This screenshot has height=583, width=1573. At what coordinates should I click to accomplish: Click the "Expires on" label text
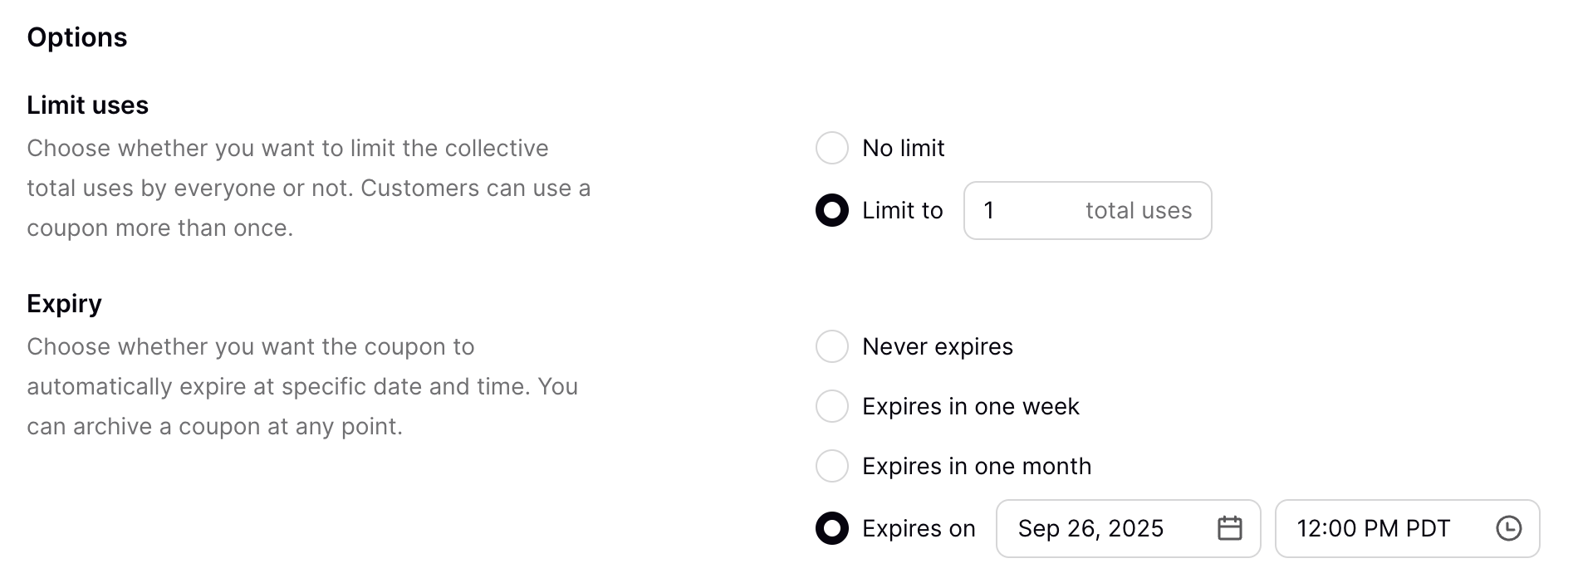(x=919, y=529)
